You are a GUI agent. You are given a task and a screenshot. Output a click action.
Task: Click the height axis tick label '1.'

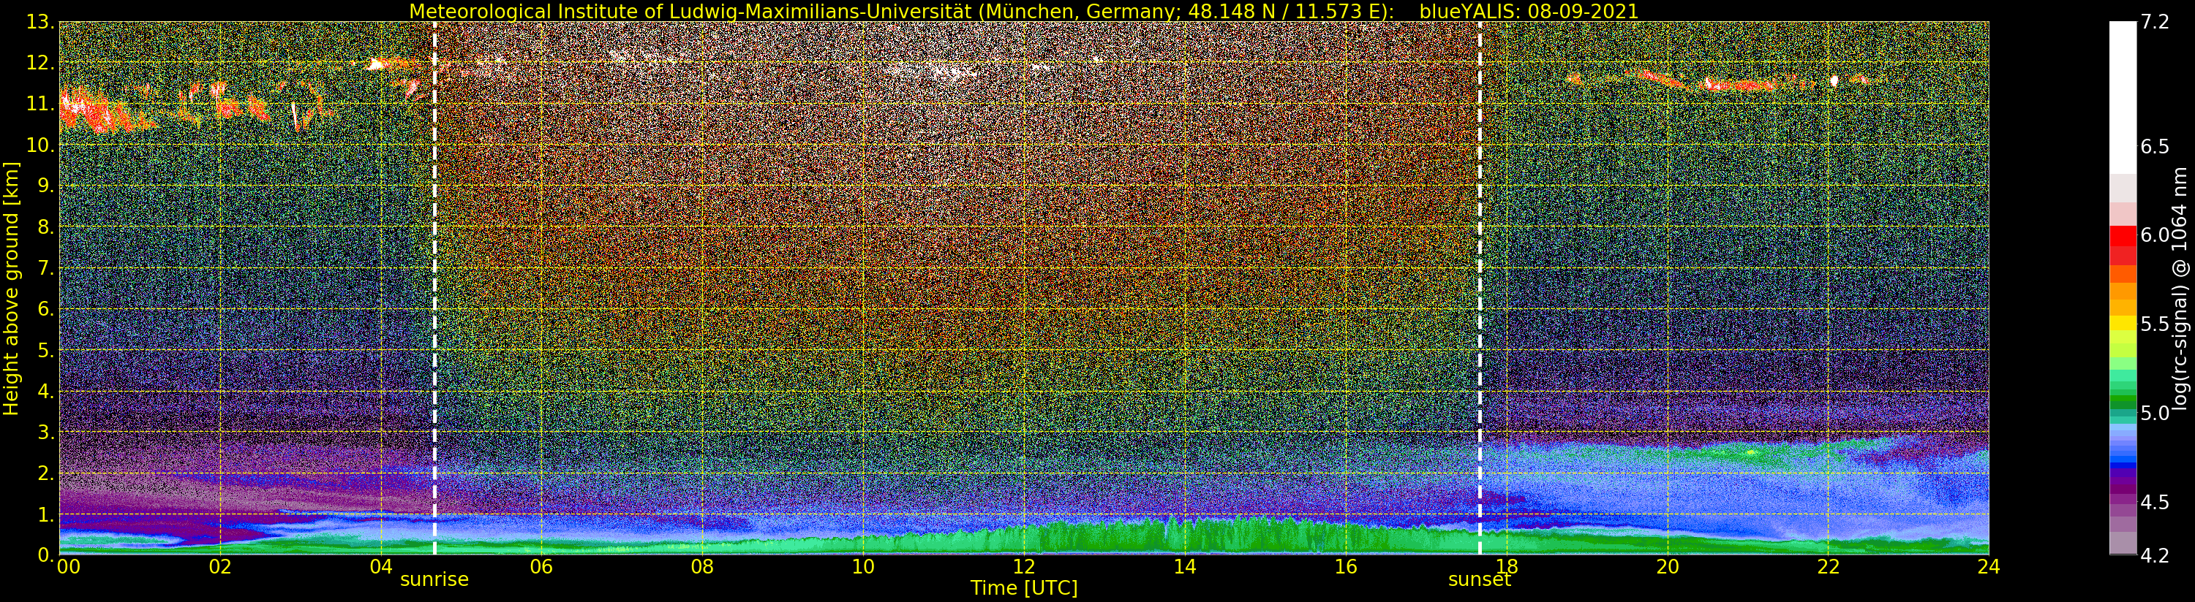tap(46, 514)
